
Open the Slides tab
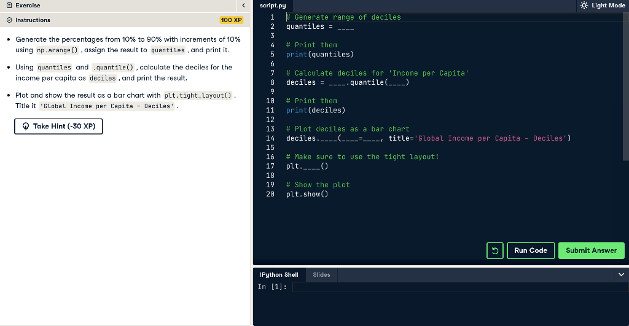[x=321, y=274]
